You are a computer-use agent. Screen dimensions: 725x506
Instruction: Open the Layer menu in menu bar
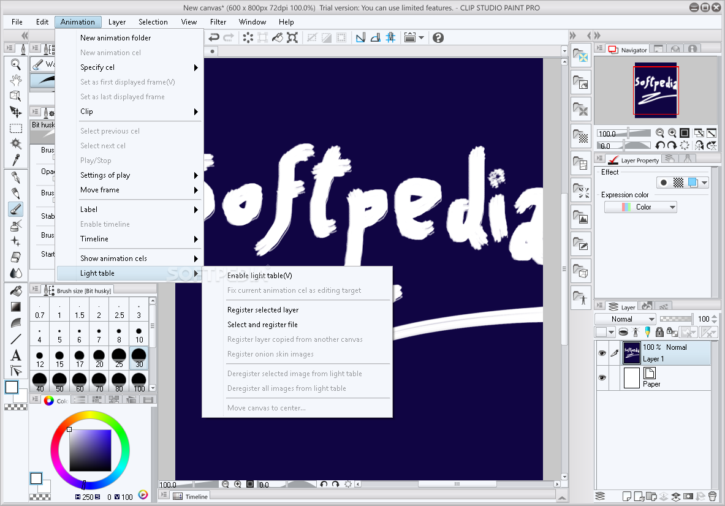[117, 21]
